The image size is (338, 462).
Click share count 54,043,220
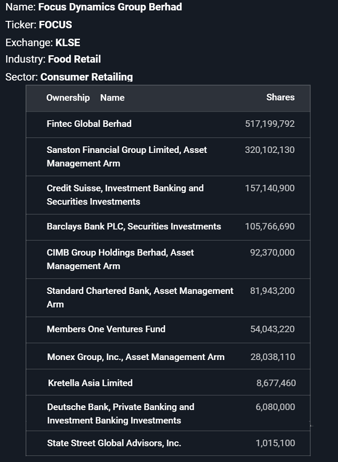point(272,329)
